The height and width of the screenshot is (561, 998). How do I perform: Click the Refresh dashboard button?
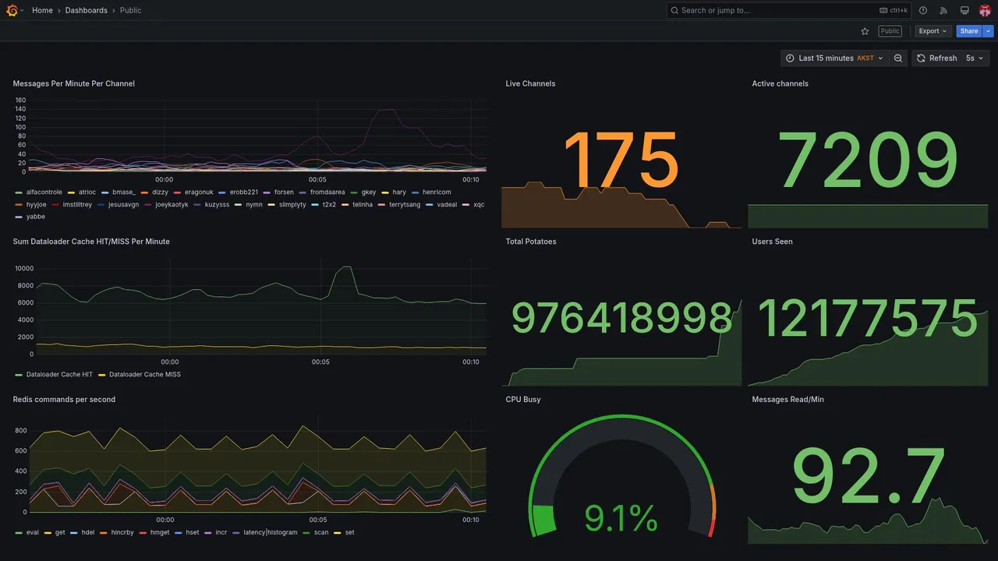point(936,58)
